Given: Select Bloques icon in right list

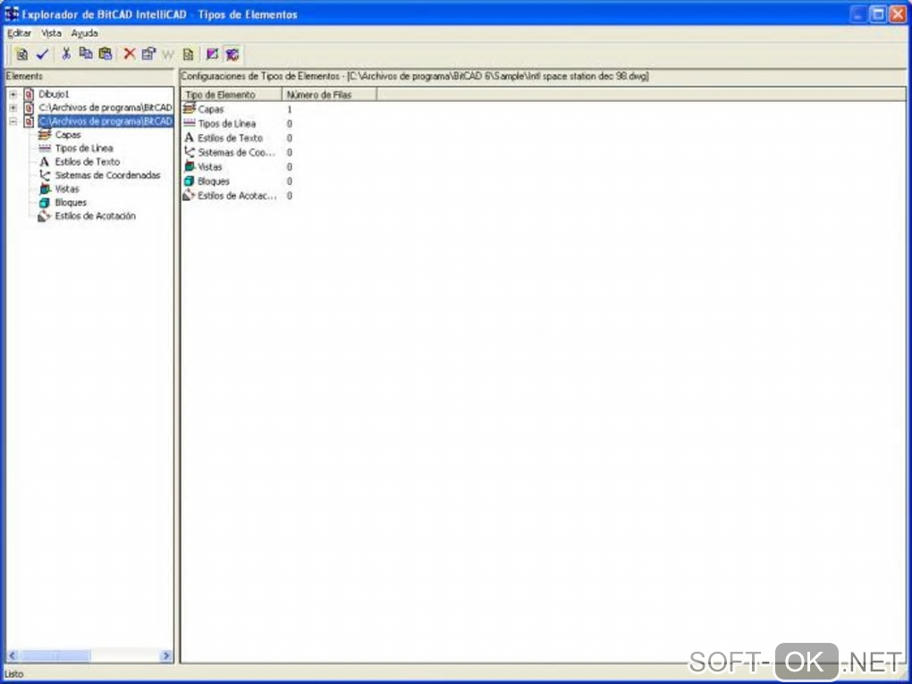Looking at the screenshot, I should point(189,182).
